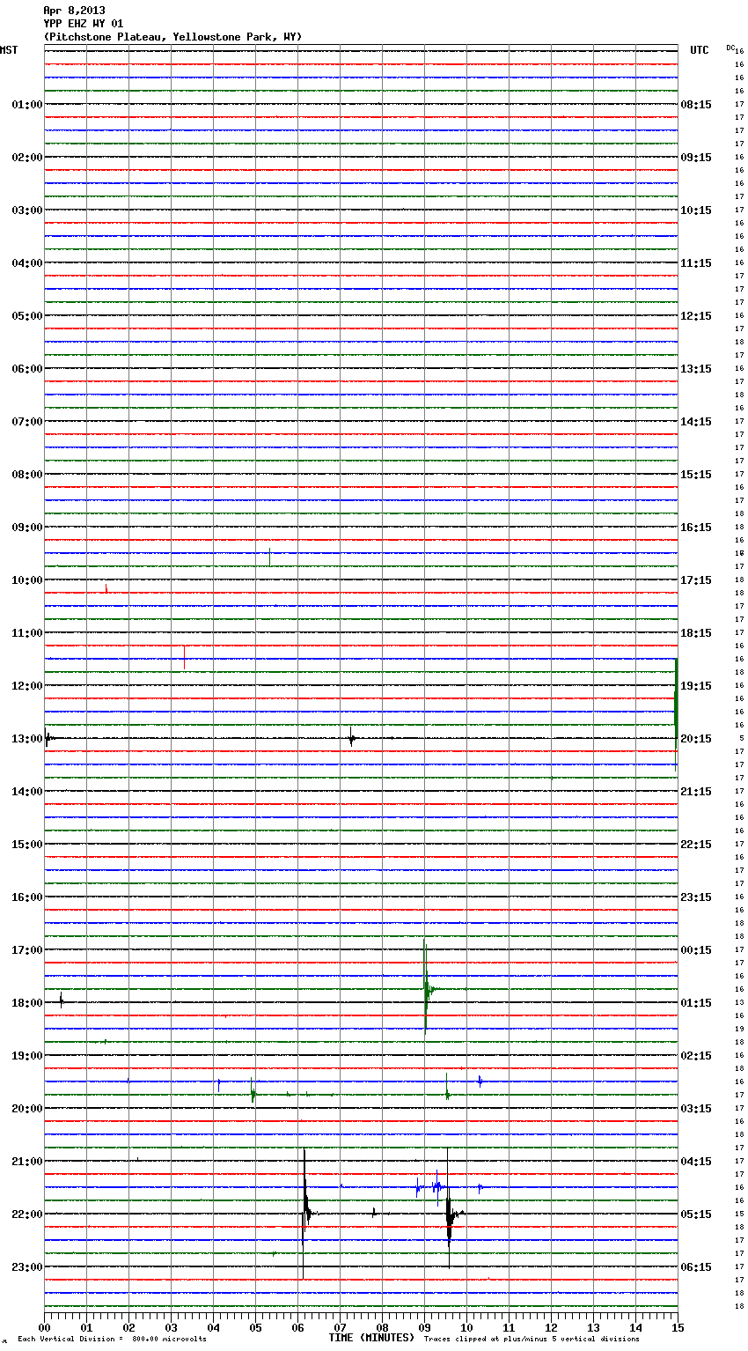The height and width of the screenshot is (1351, 748).
Task: Click minute 12 on the bottom axis
Action: 551,1327
